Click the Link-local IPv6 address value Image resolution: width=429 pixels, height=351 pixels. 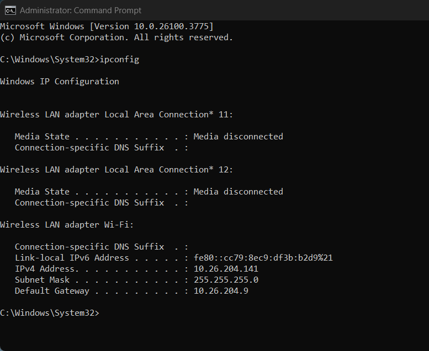pyautogui.click(x=263, y=257)
